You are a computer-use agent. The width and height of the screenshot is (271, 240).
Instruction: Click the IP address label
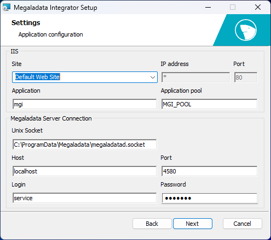[175, 64]
